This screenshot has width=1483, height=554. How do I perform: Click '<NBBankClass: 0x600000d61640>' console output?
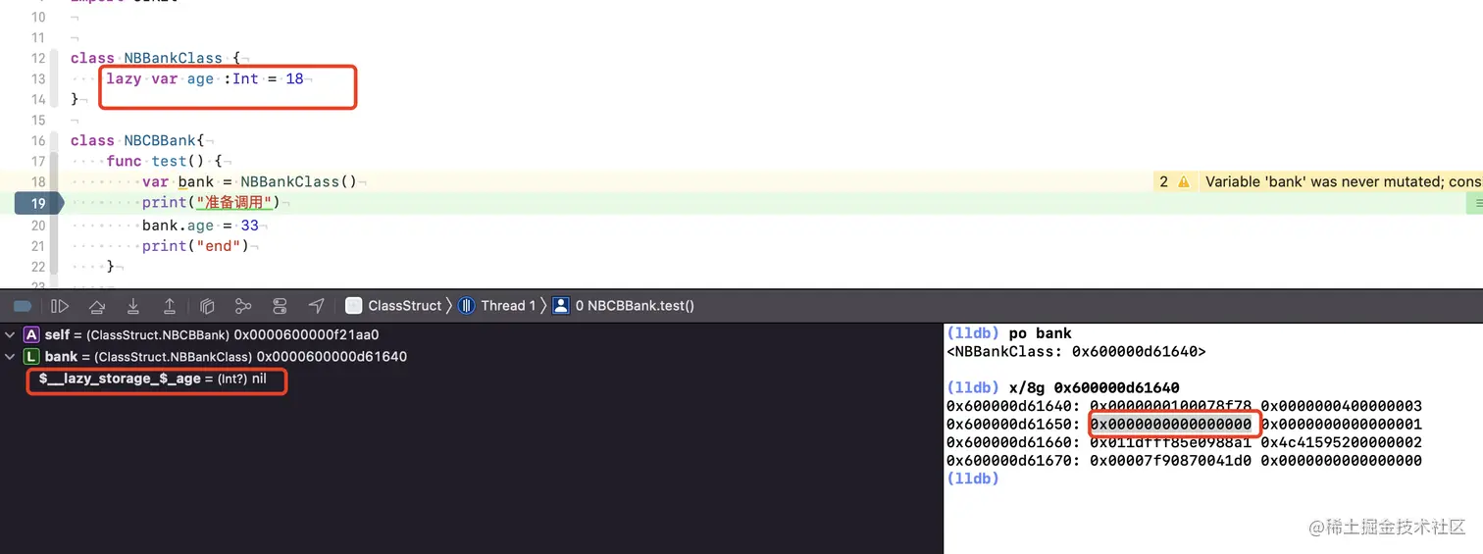(1076, 351)
